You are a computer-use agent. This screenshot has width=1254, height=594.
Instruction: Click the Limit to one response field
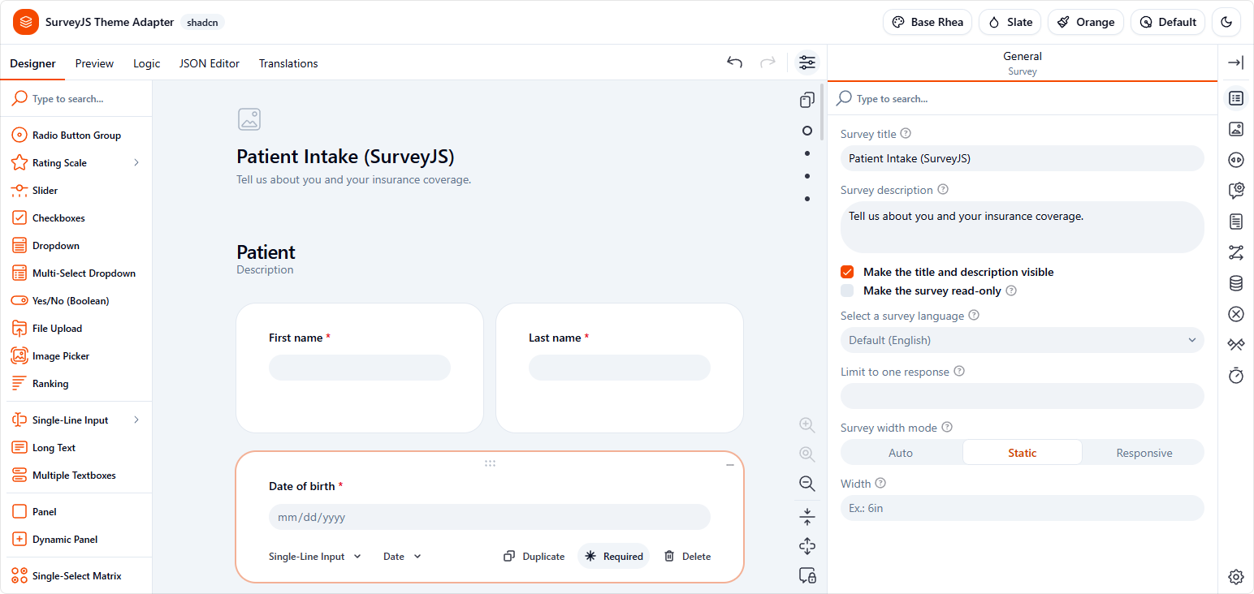pos(1022,396)
